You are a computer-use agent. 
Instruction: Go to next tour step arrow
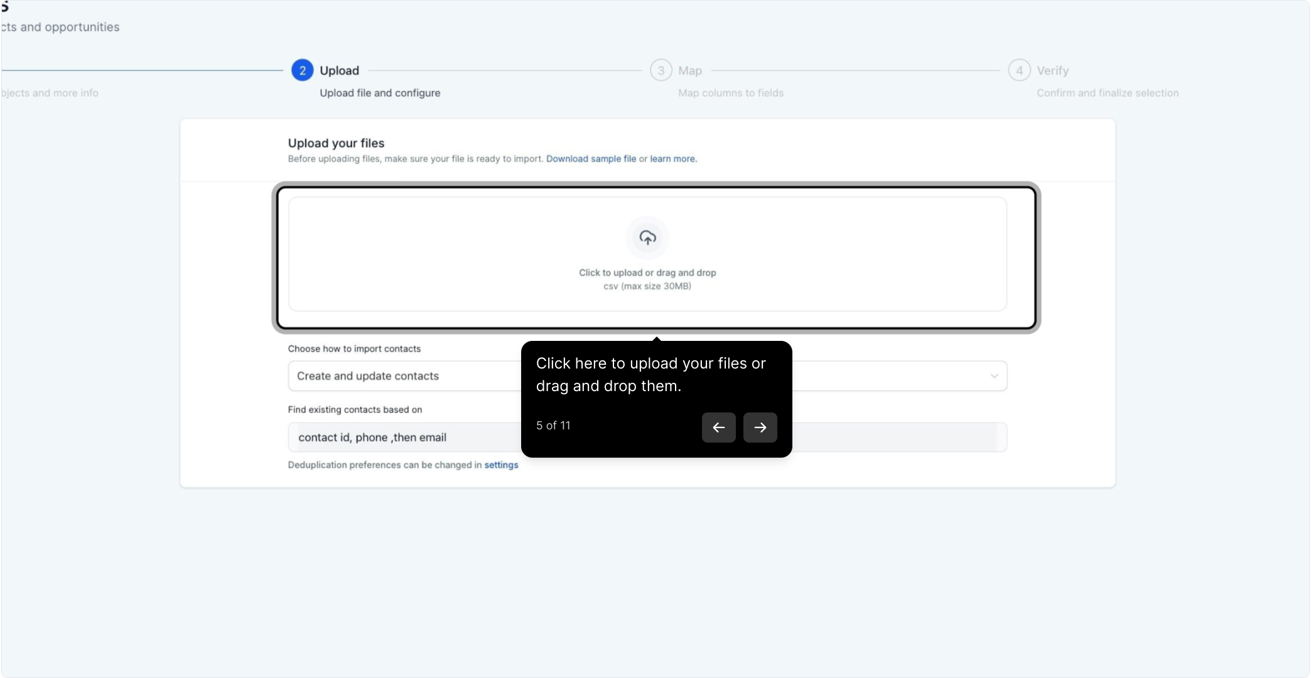(x=760, y=428)
